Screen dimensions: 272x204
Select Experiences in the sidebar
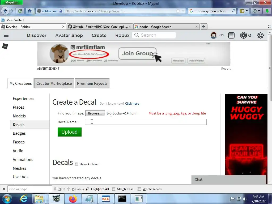(x=23, y=98)
